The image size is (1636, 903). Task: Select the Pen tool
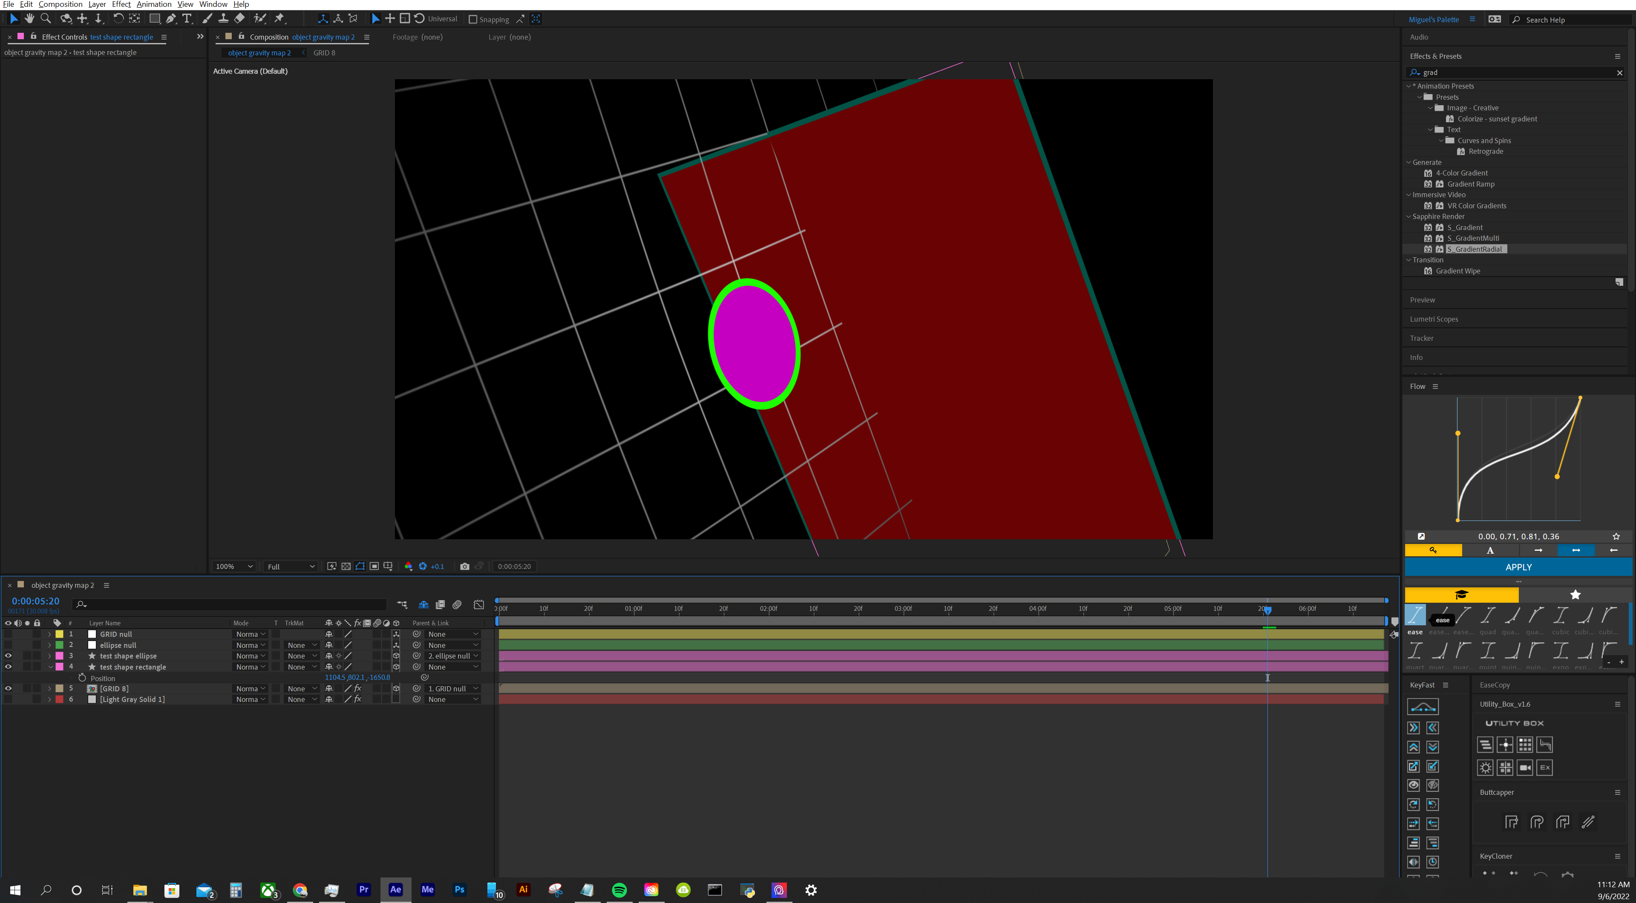coord(171,18)
